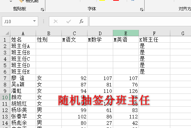Click into the formula bar input

pyautogui.click(x=140, y=21)
